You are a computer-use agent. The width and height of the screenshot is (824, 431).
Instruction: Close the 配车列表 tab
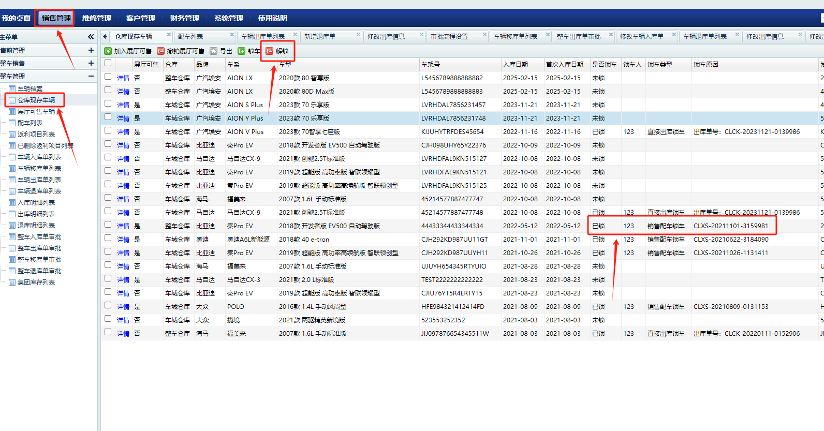[x=232, y=35]
